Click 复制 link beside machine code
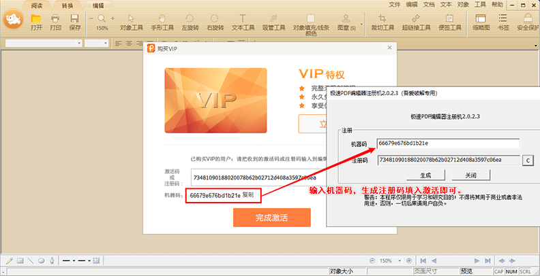 [x=247, y=195]
